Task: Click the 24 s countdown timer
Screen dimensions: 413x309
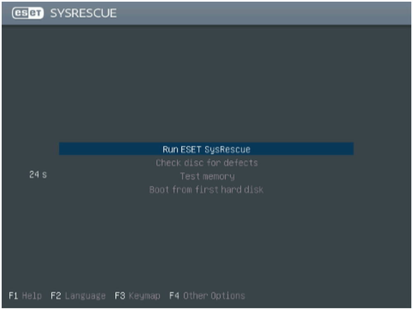Action: (38, 175)
